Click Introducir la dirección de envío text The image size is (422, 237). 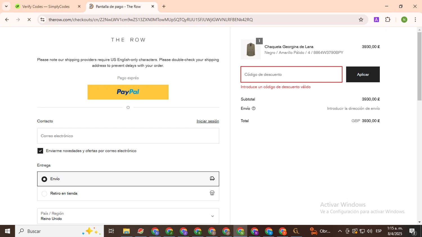(x=353, y=109)
